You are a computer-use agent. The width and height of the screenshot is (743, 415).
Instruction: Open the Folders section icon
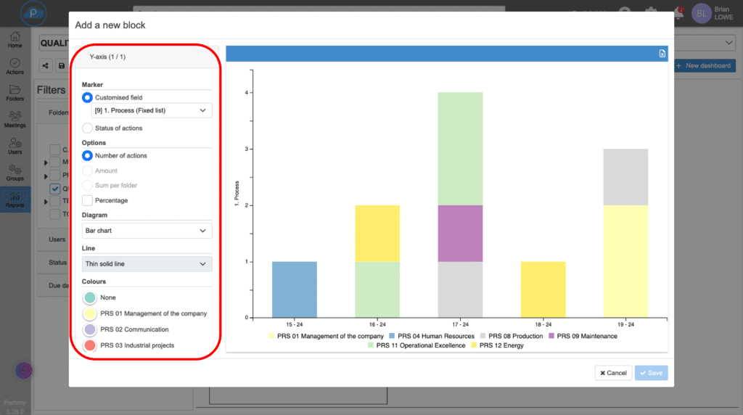(x=15, y=93)
